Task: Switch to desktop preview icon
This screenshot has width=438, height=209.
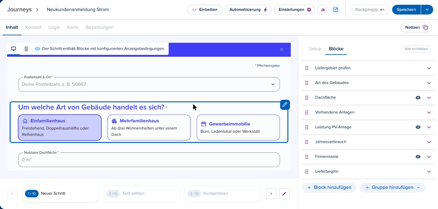Action: pyautogui.click(x=13, y=49)
